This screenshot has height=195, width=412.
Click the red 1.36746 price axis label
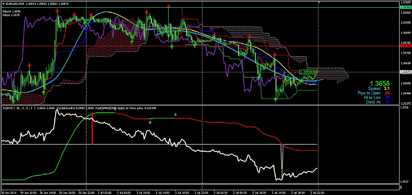(x=405, y=46)
